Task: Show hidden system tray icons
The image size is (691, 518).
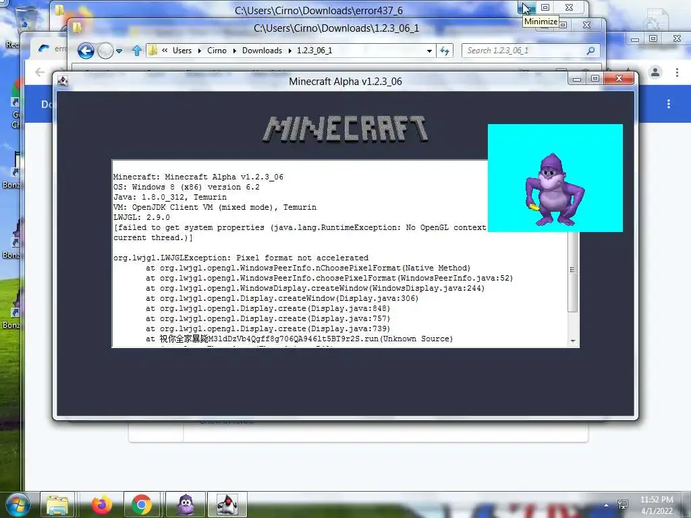Action: pos(607,505)
